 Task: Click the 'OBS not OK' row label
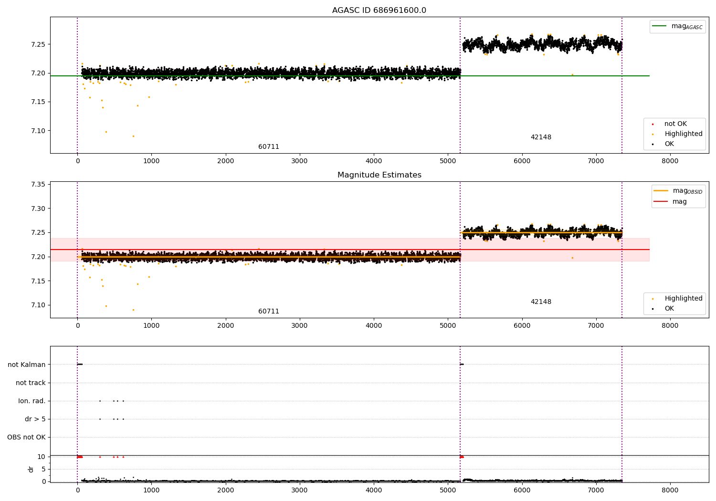26,437
